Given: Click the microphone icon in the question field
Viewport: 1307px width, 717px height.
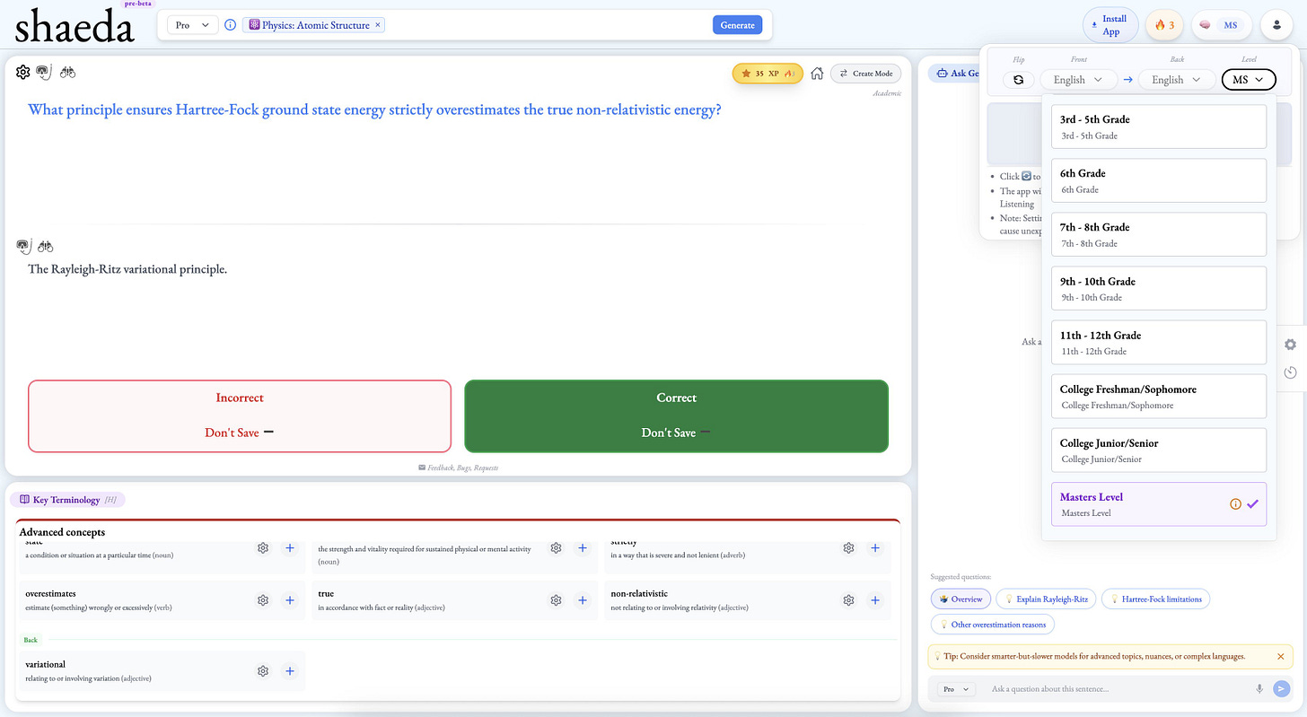Looking at the screenshot, I should 1259,689.
